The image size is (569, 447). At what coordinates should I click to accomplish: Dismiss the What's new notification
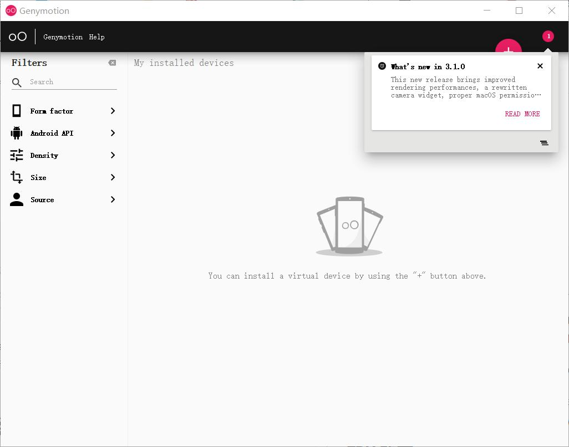click(540, 66)
